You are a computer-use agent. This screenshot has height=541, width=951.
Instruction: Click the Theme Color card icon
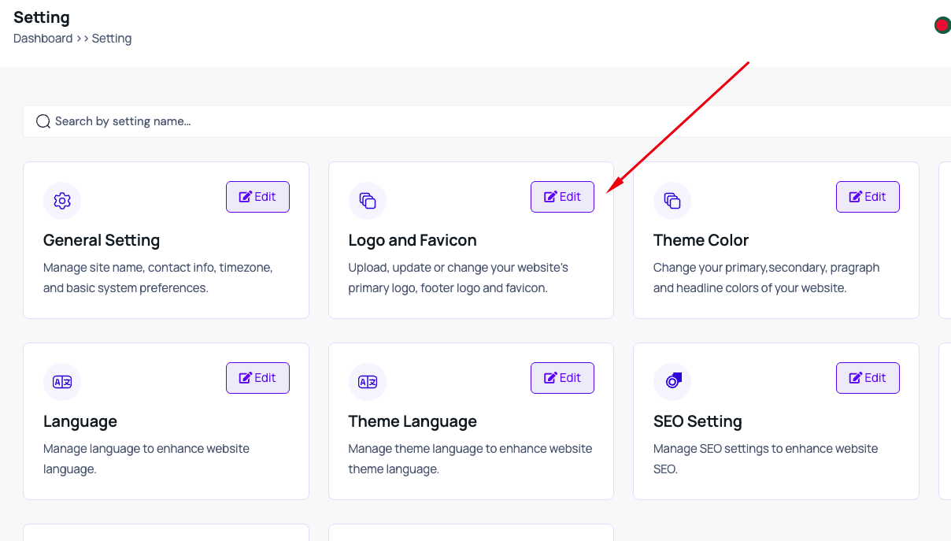click(x=672, y=201)
